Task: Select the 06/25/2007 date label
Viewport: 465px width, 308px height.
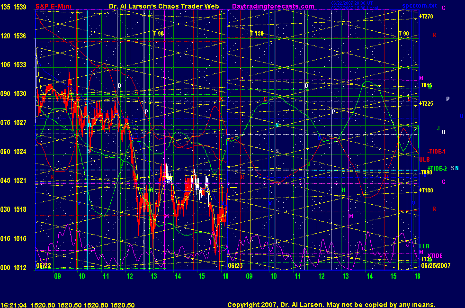Action: 436,265
